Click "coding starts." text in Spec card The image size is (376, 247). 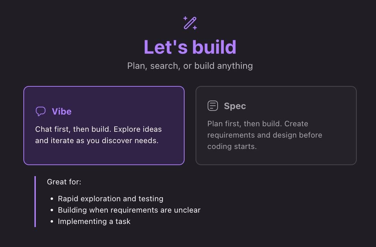coord(232,147)
